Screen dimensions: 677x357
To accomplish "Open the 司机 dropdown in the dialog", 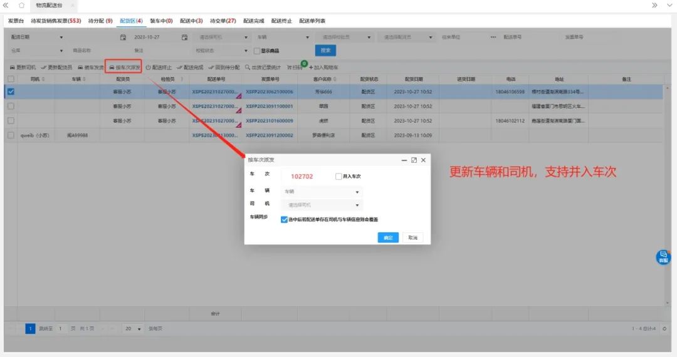I will coord(322,205).
